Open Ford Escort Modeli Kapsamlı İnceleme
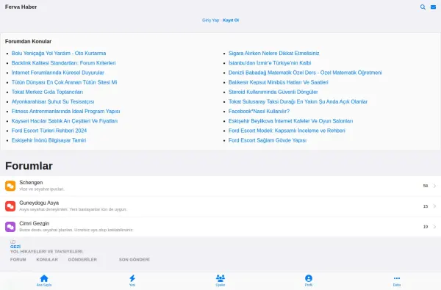The image size is (441, 290). click(287, 131)
